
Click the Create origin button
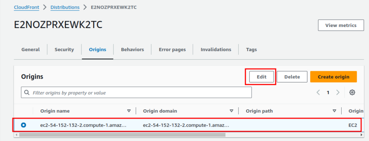333,77
